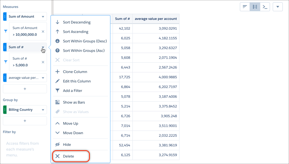The width and height of the screenshot is (289, 164).
Task: Select Move Down menu entry
Action: tap(80, 133)
